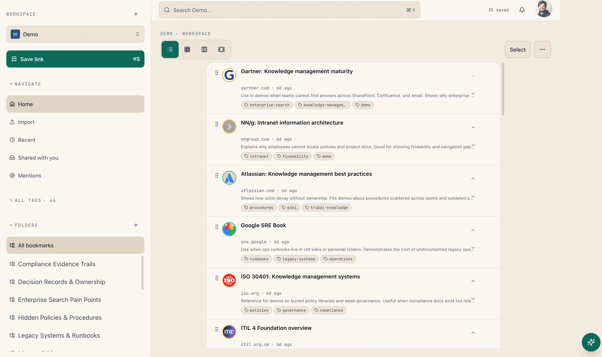Collapse the Navigate section
The width and height of the screenshot is (602, 357).
[25, 84]
